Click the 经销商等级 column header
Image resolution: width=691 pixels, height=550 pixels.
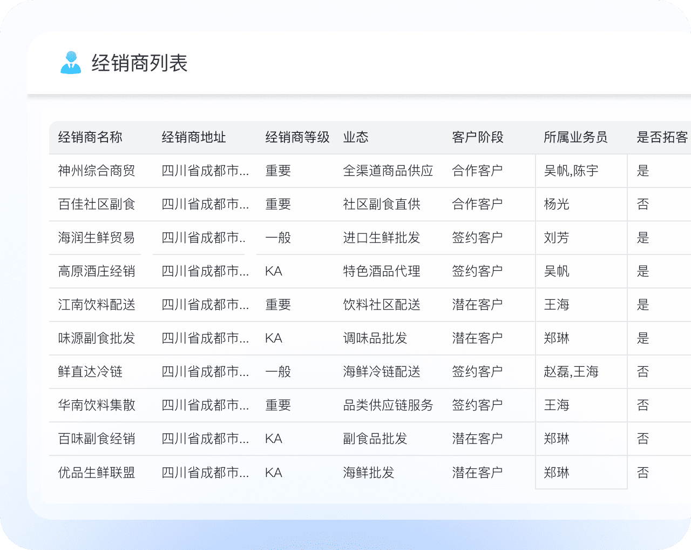click(297, 137)
